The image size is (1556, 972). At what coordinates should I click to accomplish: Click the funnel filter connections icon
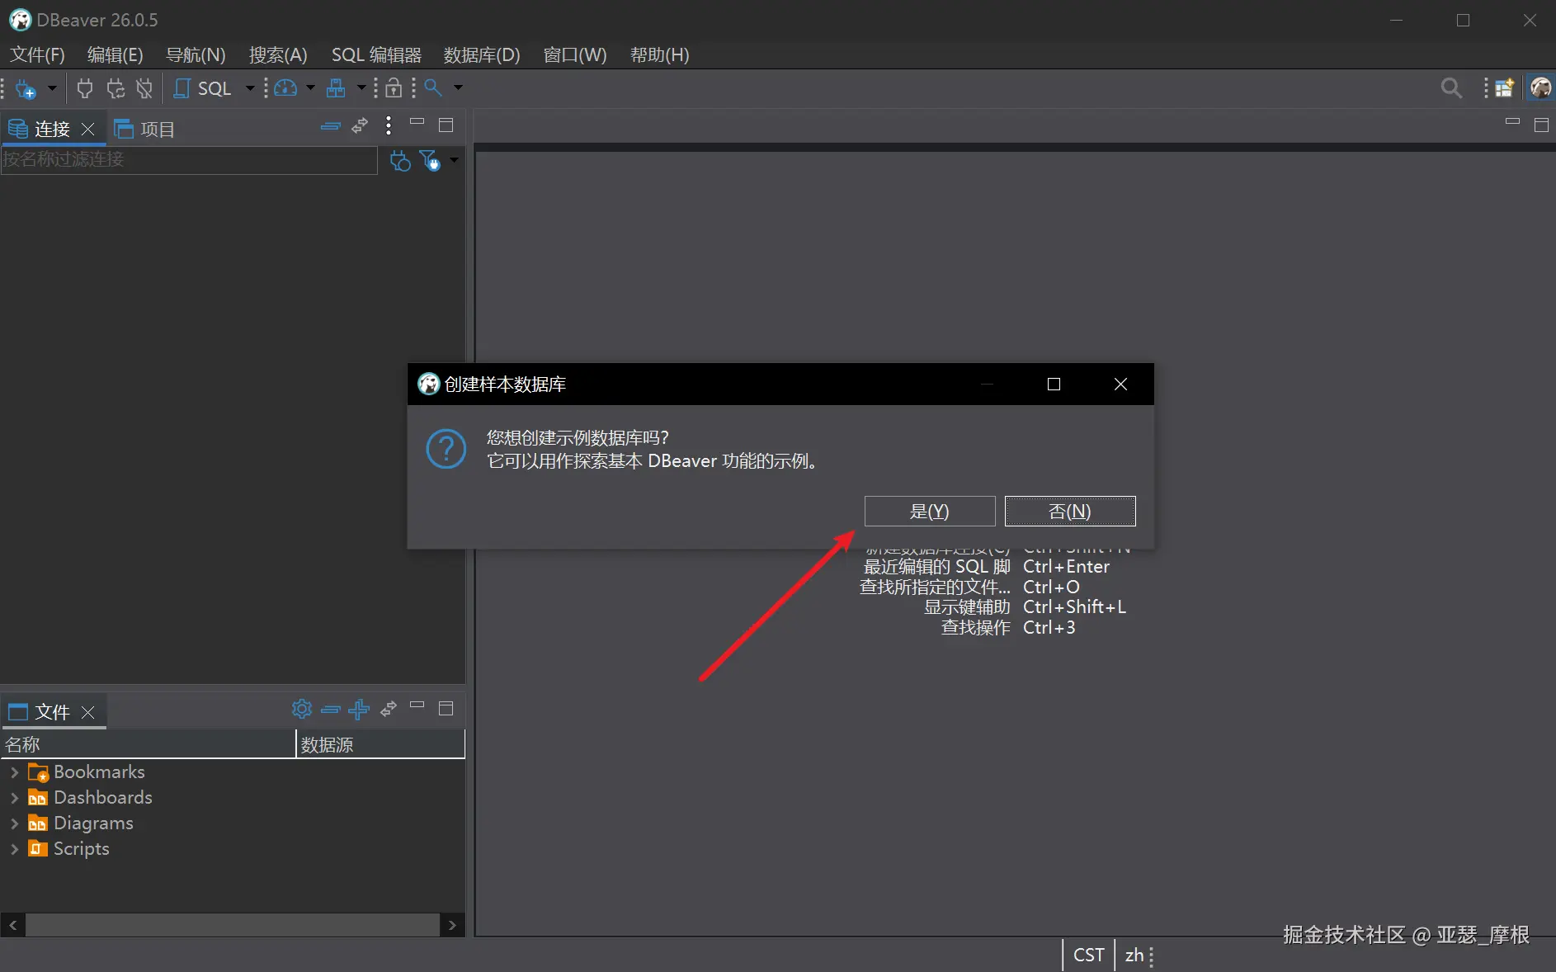click(x=430, y=161)
